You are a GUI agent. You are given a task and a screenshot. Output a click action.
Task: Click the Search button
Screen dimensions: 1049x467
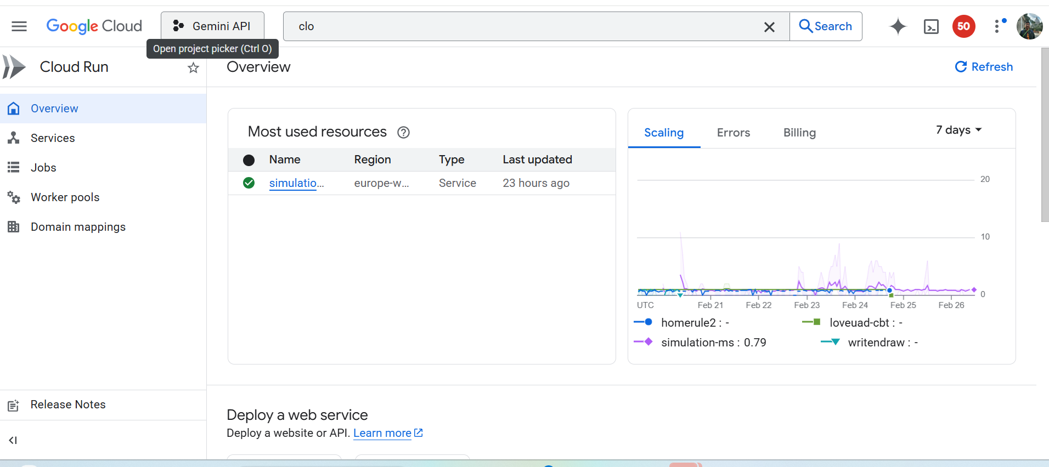[826, 26]
